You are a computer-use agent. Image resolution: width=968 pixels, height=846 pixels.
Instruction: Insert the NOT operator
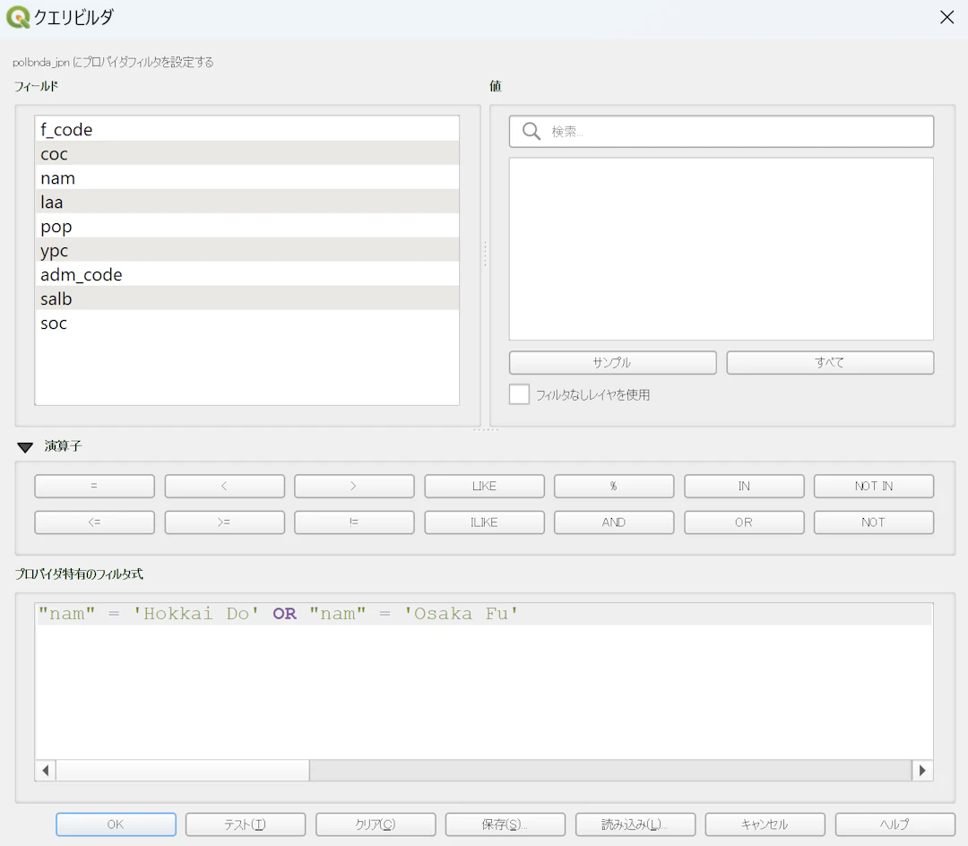[874, 522]
